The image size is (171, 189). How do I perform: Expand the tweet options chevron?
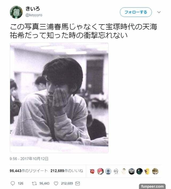pyautogui.click(x=159, y=12)
